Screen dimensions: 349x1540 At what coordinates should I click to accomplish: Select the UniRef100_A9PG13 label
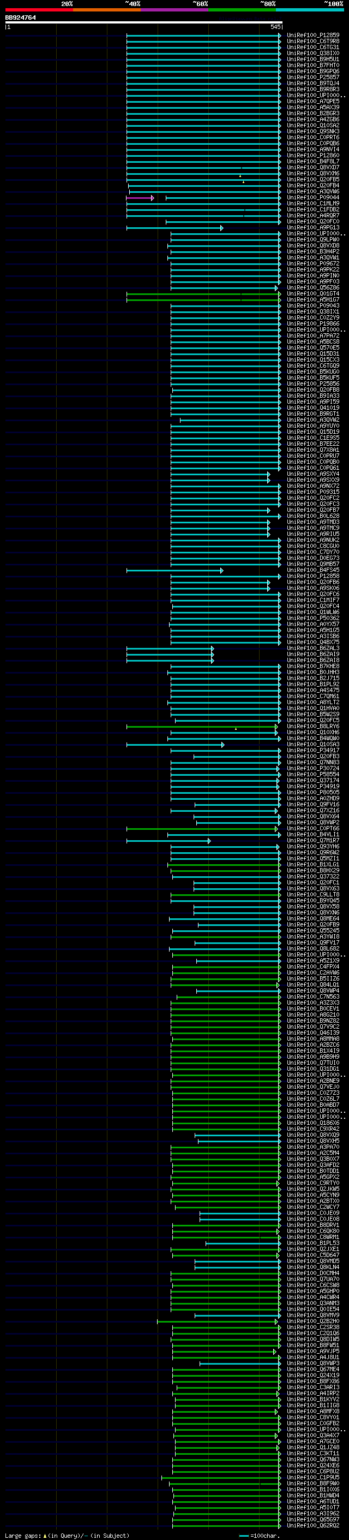point(313,228)
